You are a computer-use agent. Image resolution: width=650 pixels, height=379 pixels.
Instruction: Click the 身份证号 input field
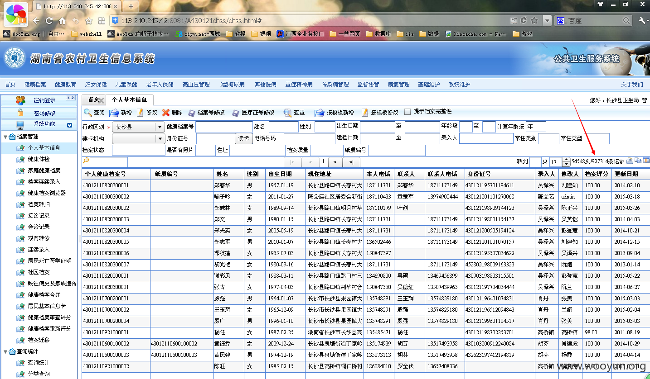click(215, 138)
